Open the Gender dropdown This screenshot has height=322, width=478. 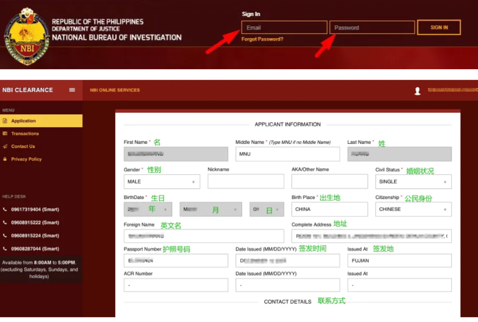(161, 182)
